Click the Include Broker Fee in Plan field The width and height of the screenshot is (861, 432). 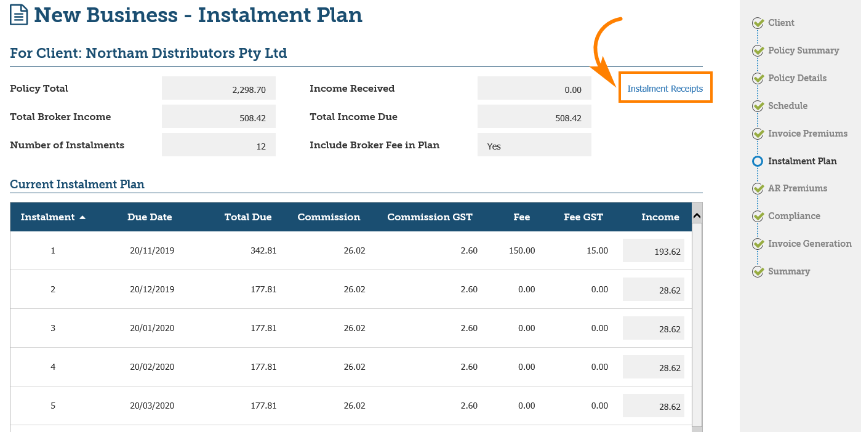click(534, 146)
